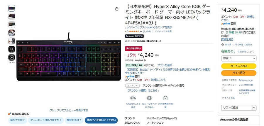Expand すべて見る seller details
The height and width of the screenshot is (126, 264).
pos(228,98)
